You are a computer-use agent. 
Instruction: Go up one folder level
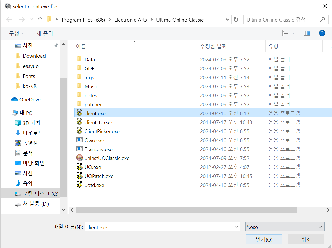(x=40, y=20)
